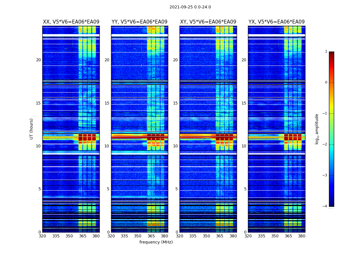Click the log10 amplitude colorbar label
This screenshot has height=258, width=339.
point(317,129)
